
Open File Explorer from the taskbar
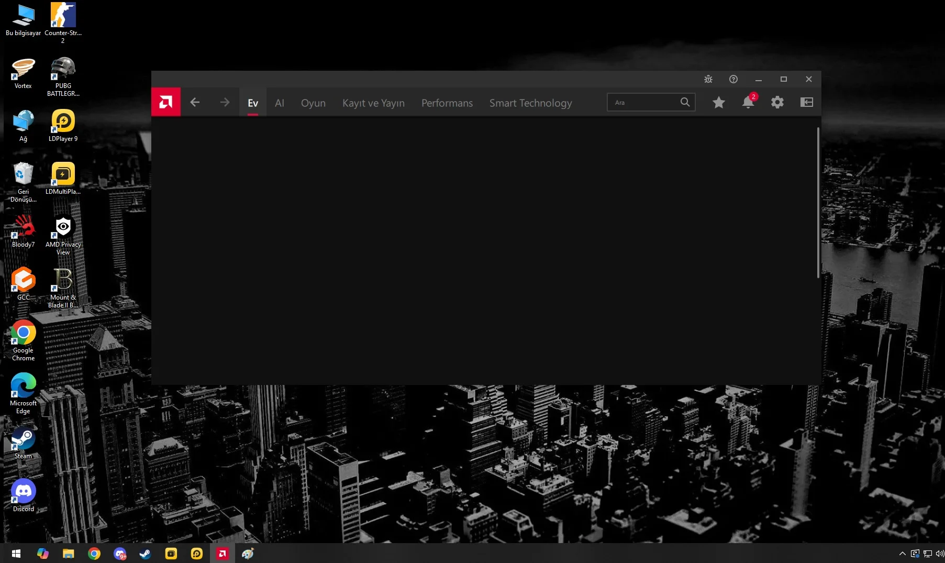[68, 554]
